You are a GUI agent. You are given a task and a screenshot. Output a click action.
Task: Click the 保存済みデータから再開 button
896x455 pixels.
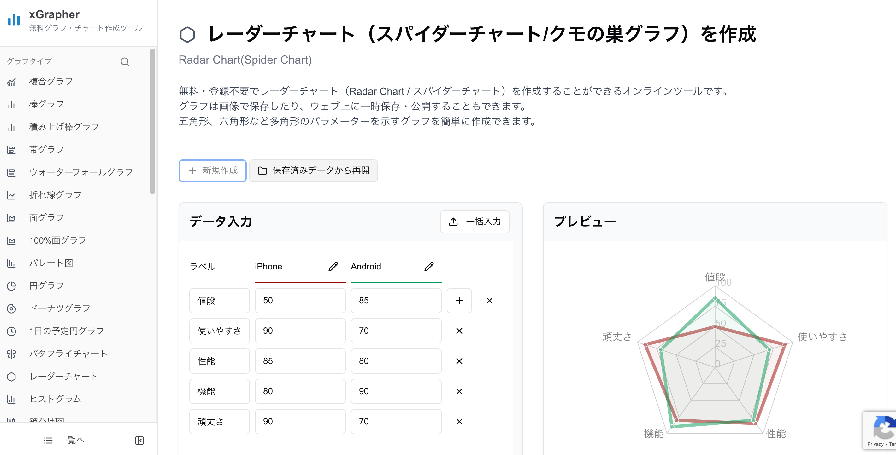coord(313,170)
